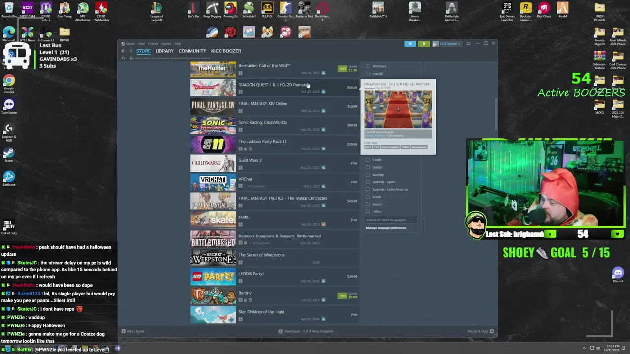Open VRChat search result
The image size is (630, 354).
pos(275,182)
